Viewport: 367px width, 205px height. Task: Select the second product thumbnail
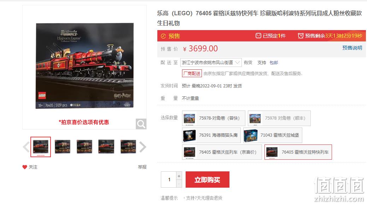(63, 147)
